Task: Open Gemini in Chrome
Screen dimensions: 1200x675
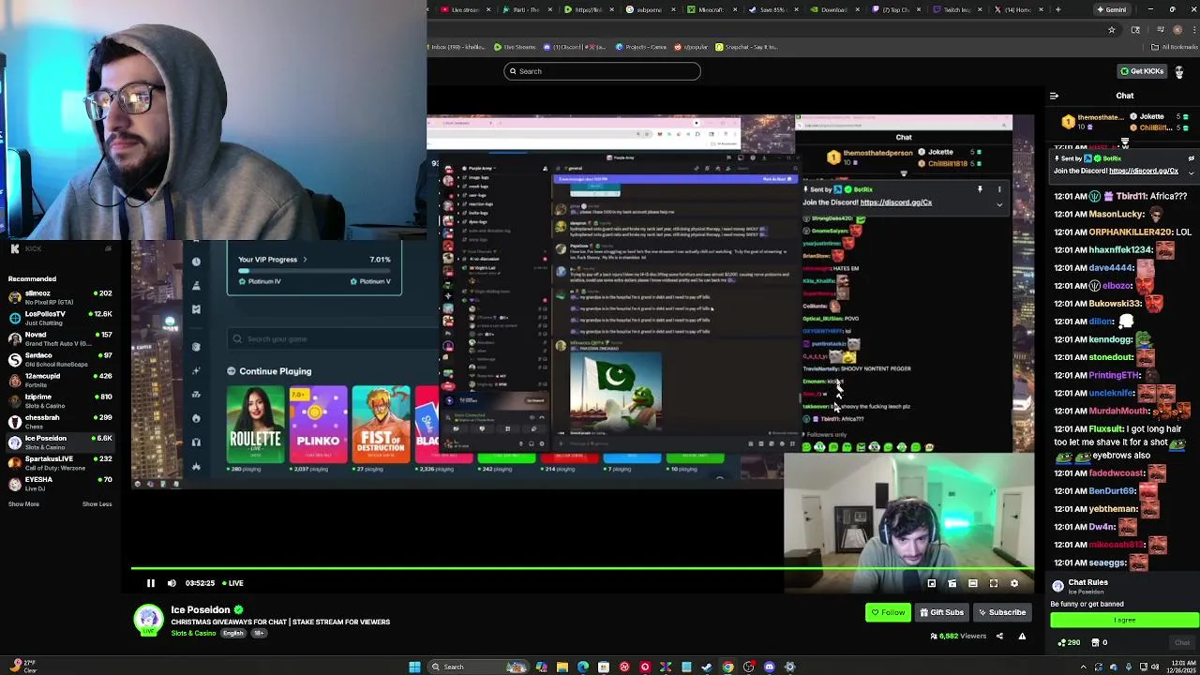Action: 1112,9
